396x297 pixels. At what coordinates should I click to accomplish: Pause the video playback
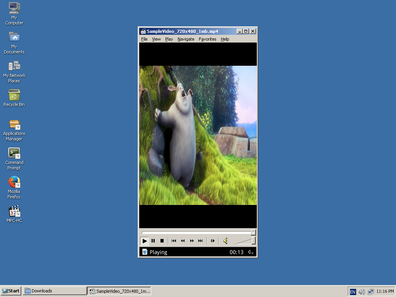click(x=153, y=241)
